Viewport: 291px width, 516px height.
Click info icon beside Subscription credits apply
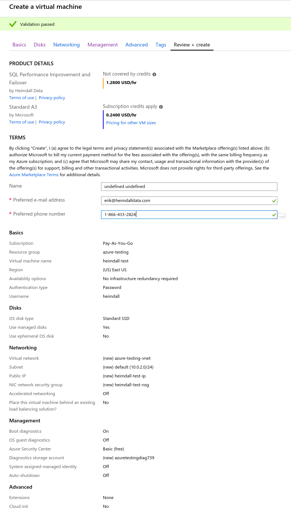click(161, 107)
